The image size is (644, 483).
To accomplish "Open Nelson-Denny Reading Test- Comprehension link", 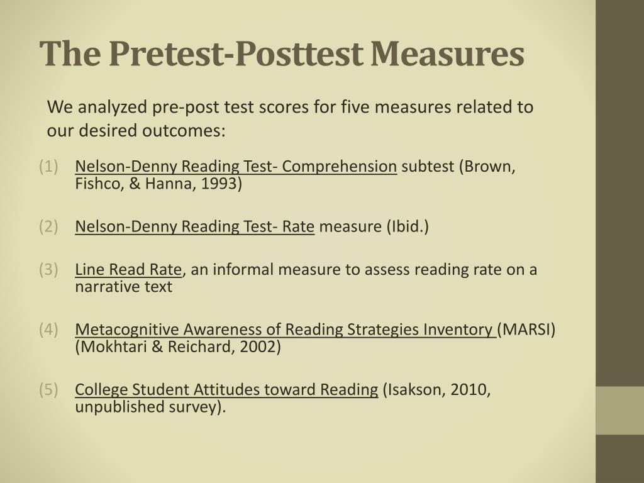I will pyautogui.click(x=236, y=167).
